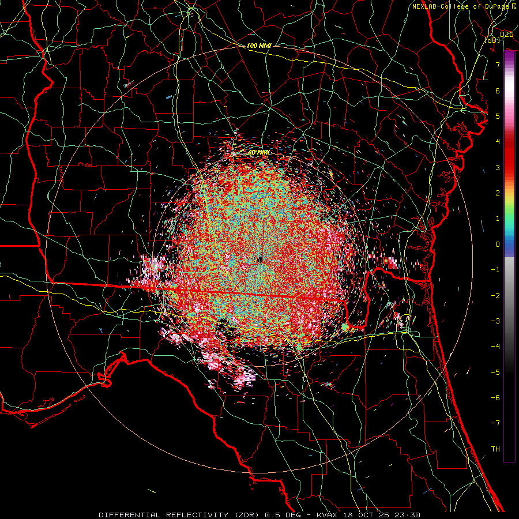The height and width of the screenshot is (519, 519).
Task: Click the ZDR color scale bar
Action: click(509, 257)
